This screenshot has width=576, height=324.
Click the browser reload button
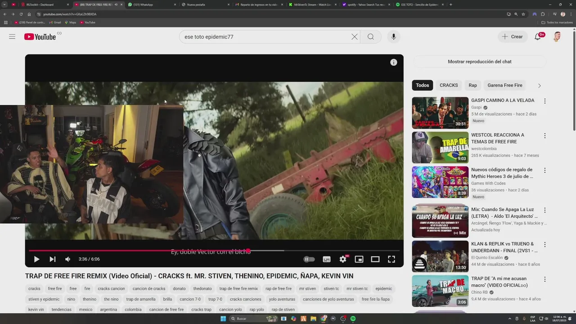point(21,14)
